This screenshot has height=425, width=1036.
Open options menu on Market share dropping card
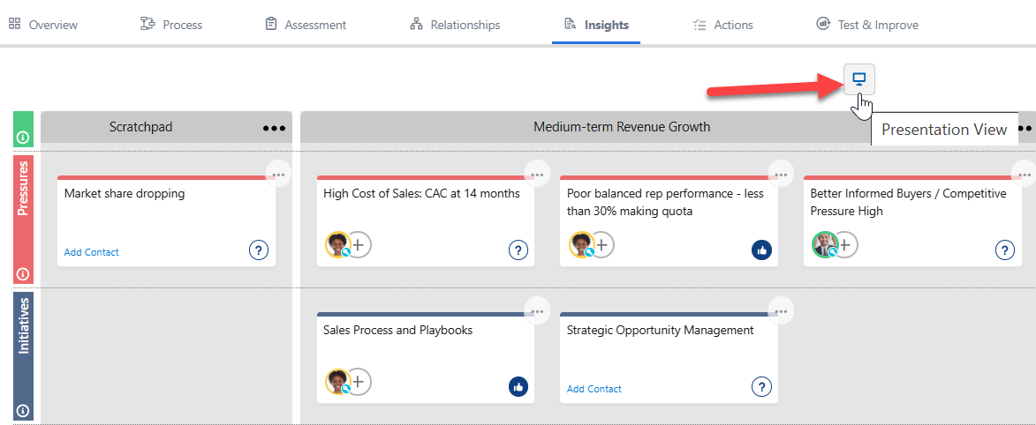tap(278, 175)
